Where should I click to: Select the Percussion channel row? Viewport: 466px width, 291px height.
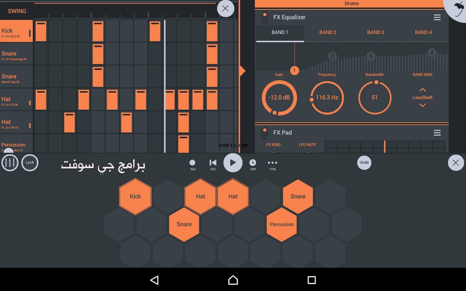16,144
